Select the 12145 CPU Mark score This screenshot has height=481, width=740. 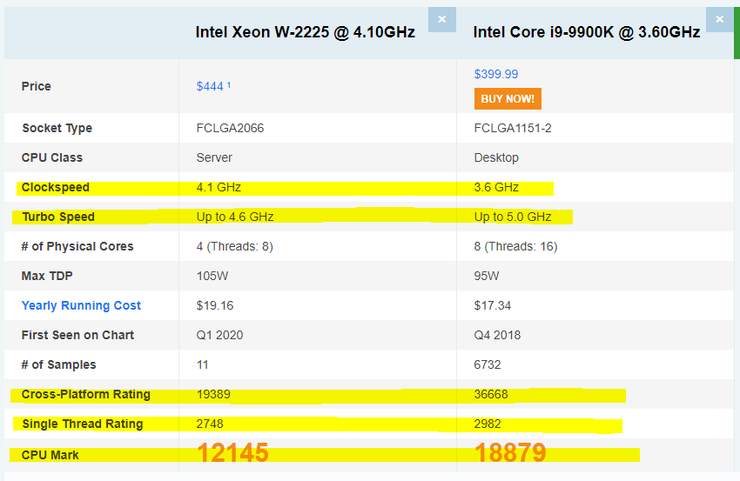point(232,452)
